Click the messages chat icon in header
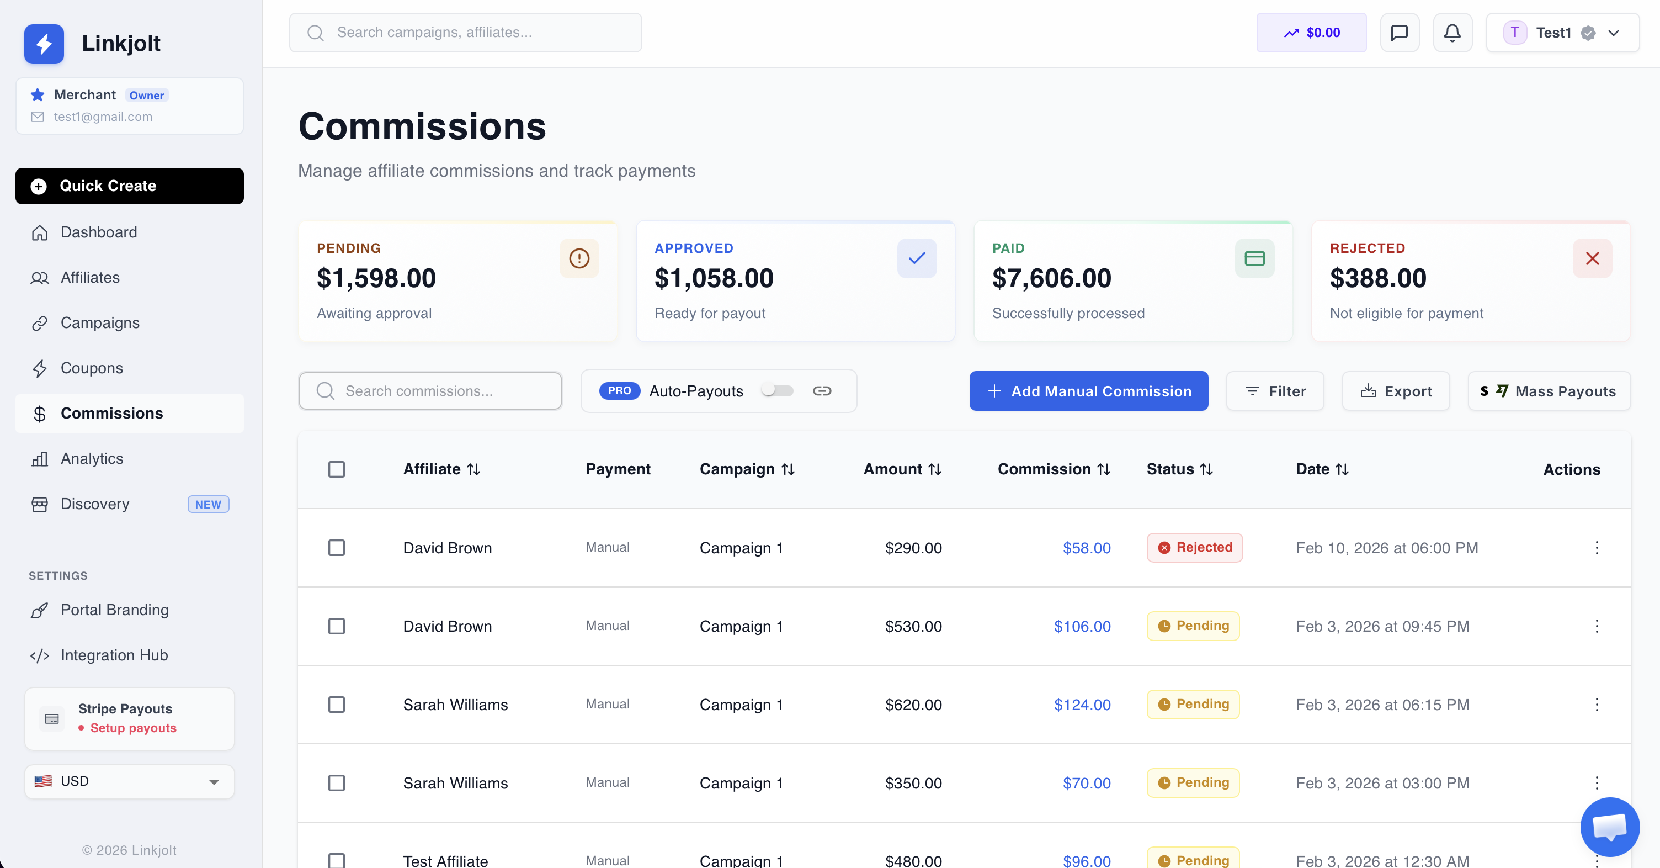Image resolution: width=1660 pixels, height=868 pixels. [1399, 32]
